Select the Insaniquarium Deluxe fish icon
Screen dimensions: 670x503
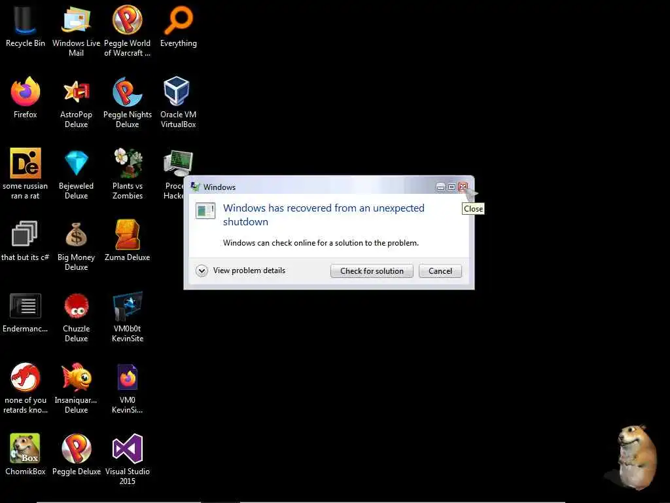[x=76, y=377]
